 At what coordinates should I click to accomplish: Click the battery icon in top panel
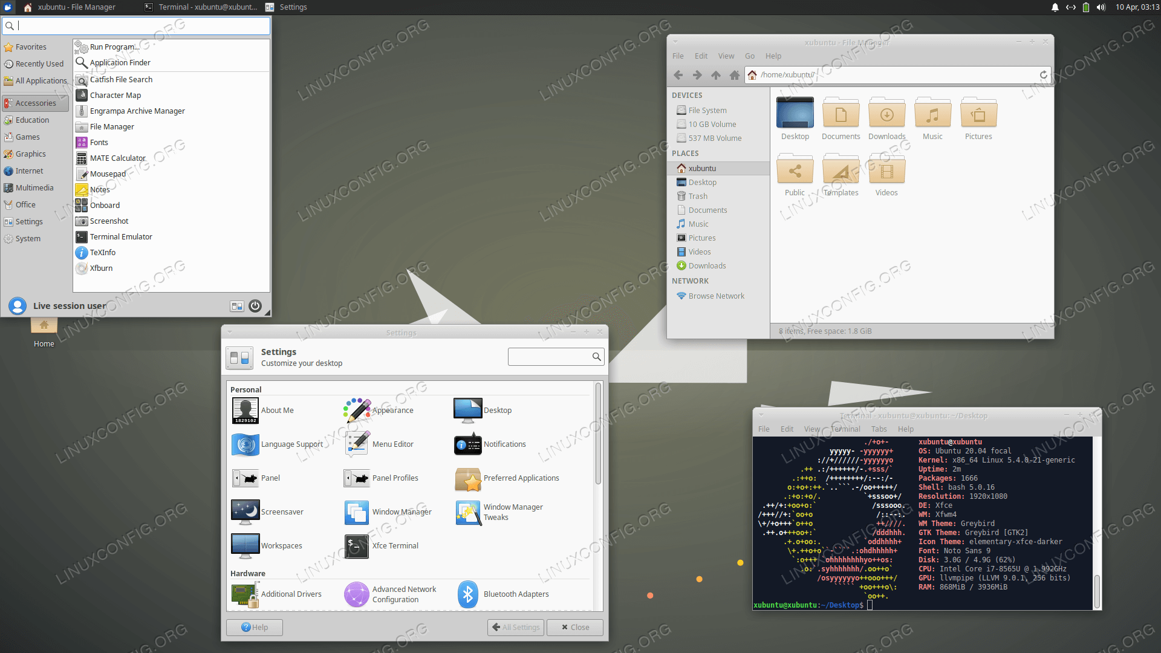click(1086, 7)
